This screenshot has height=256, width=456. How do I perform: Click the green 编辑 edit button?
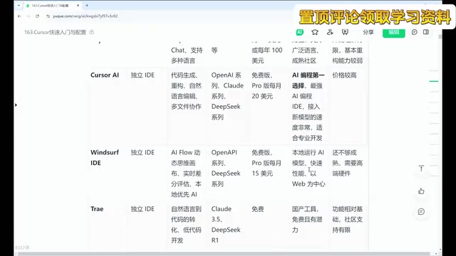coord(394,33)
